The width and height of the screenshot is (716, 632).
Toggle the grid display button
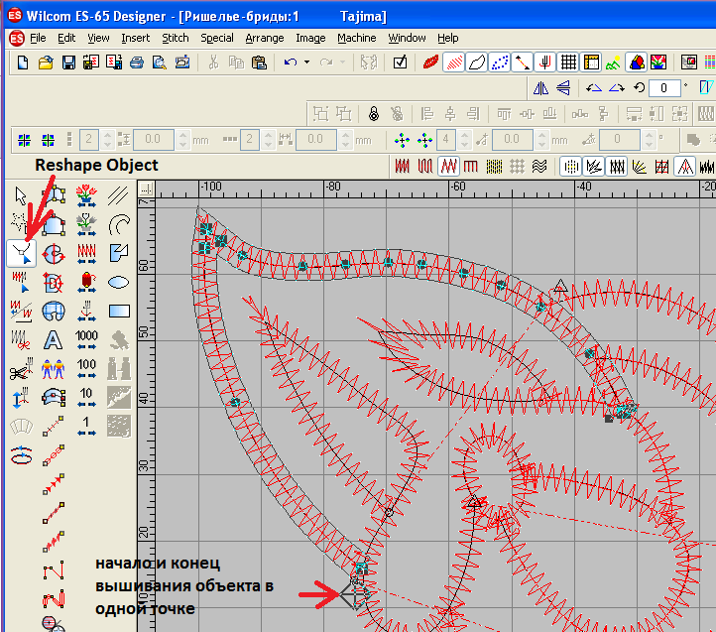pyautogui.click(x=568, y=63)
